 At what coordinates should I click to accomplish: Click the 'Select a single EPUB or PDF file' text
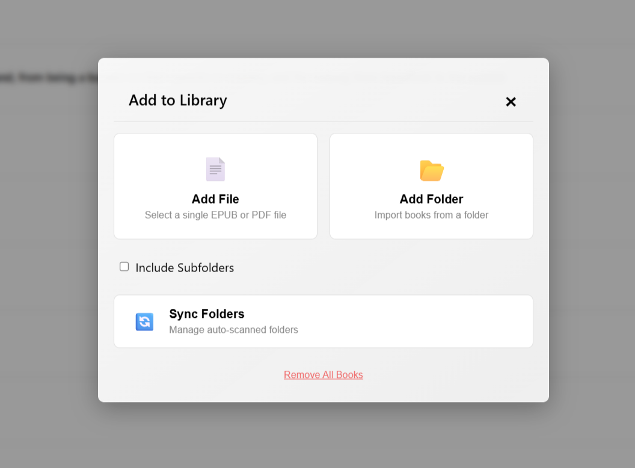pyautogui.click(x=215, y=215)
